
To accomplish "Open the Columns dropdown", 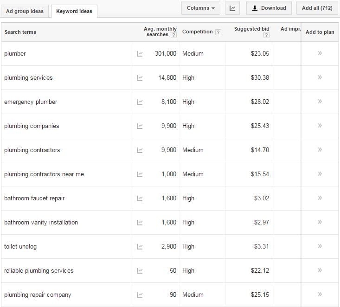I will coord(200,8).
